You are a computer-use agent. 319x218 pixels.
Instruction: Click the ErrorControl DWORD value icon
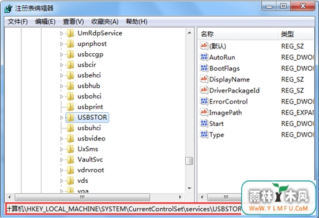pyautogui.click(x=204, y=101)
